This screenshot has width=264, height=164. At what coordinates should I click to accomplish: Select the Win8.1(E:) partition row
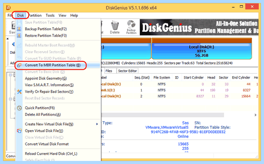click(180, 90)
